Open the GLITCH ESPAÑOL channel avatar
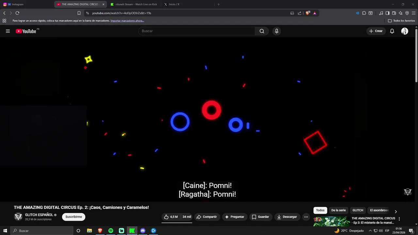 coord(18,216)
